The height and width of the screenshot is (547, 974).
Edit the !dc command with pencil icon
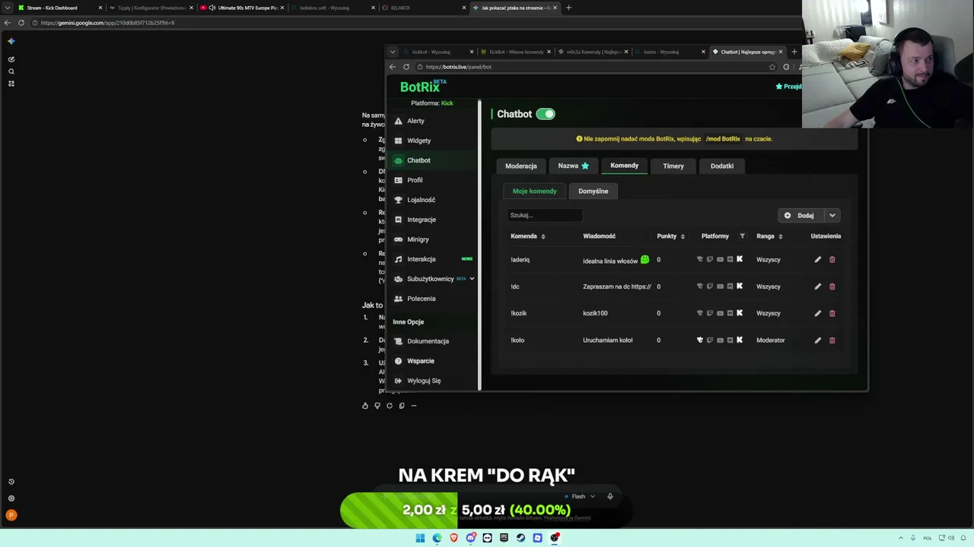pyautogui.click(x=818, y=286)
